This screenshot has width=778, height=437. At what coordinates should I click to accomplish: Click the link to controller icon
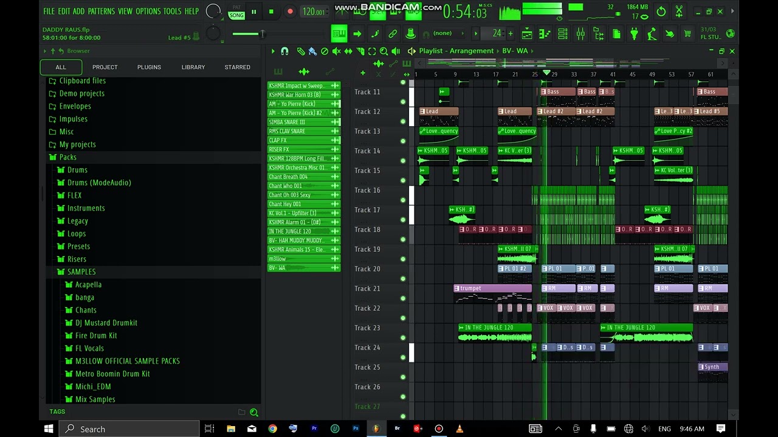(x=393, y=34)
